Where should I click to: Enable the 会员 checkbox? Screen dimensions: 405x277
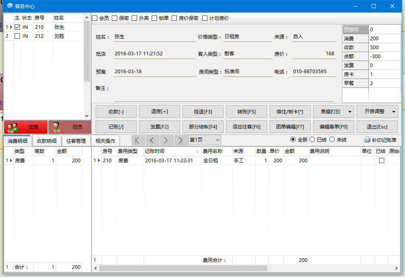point(95,18)
